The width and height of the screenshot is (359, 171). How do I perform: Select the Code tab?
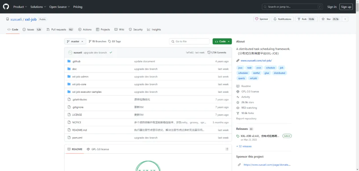(x=13, y=29)
